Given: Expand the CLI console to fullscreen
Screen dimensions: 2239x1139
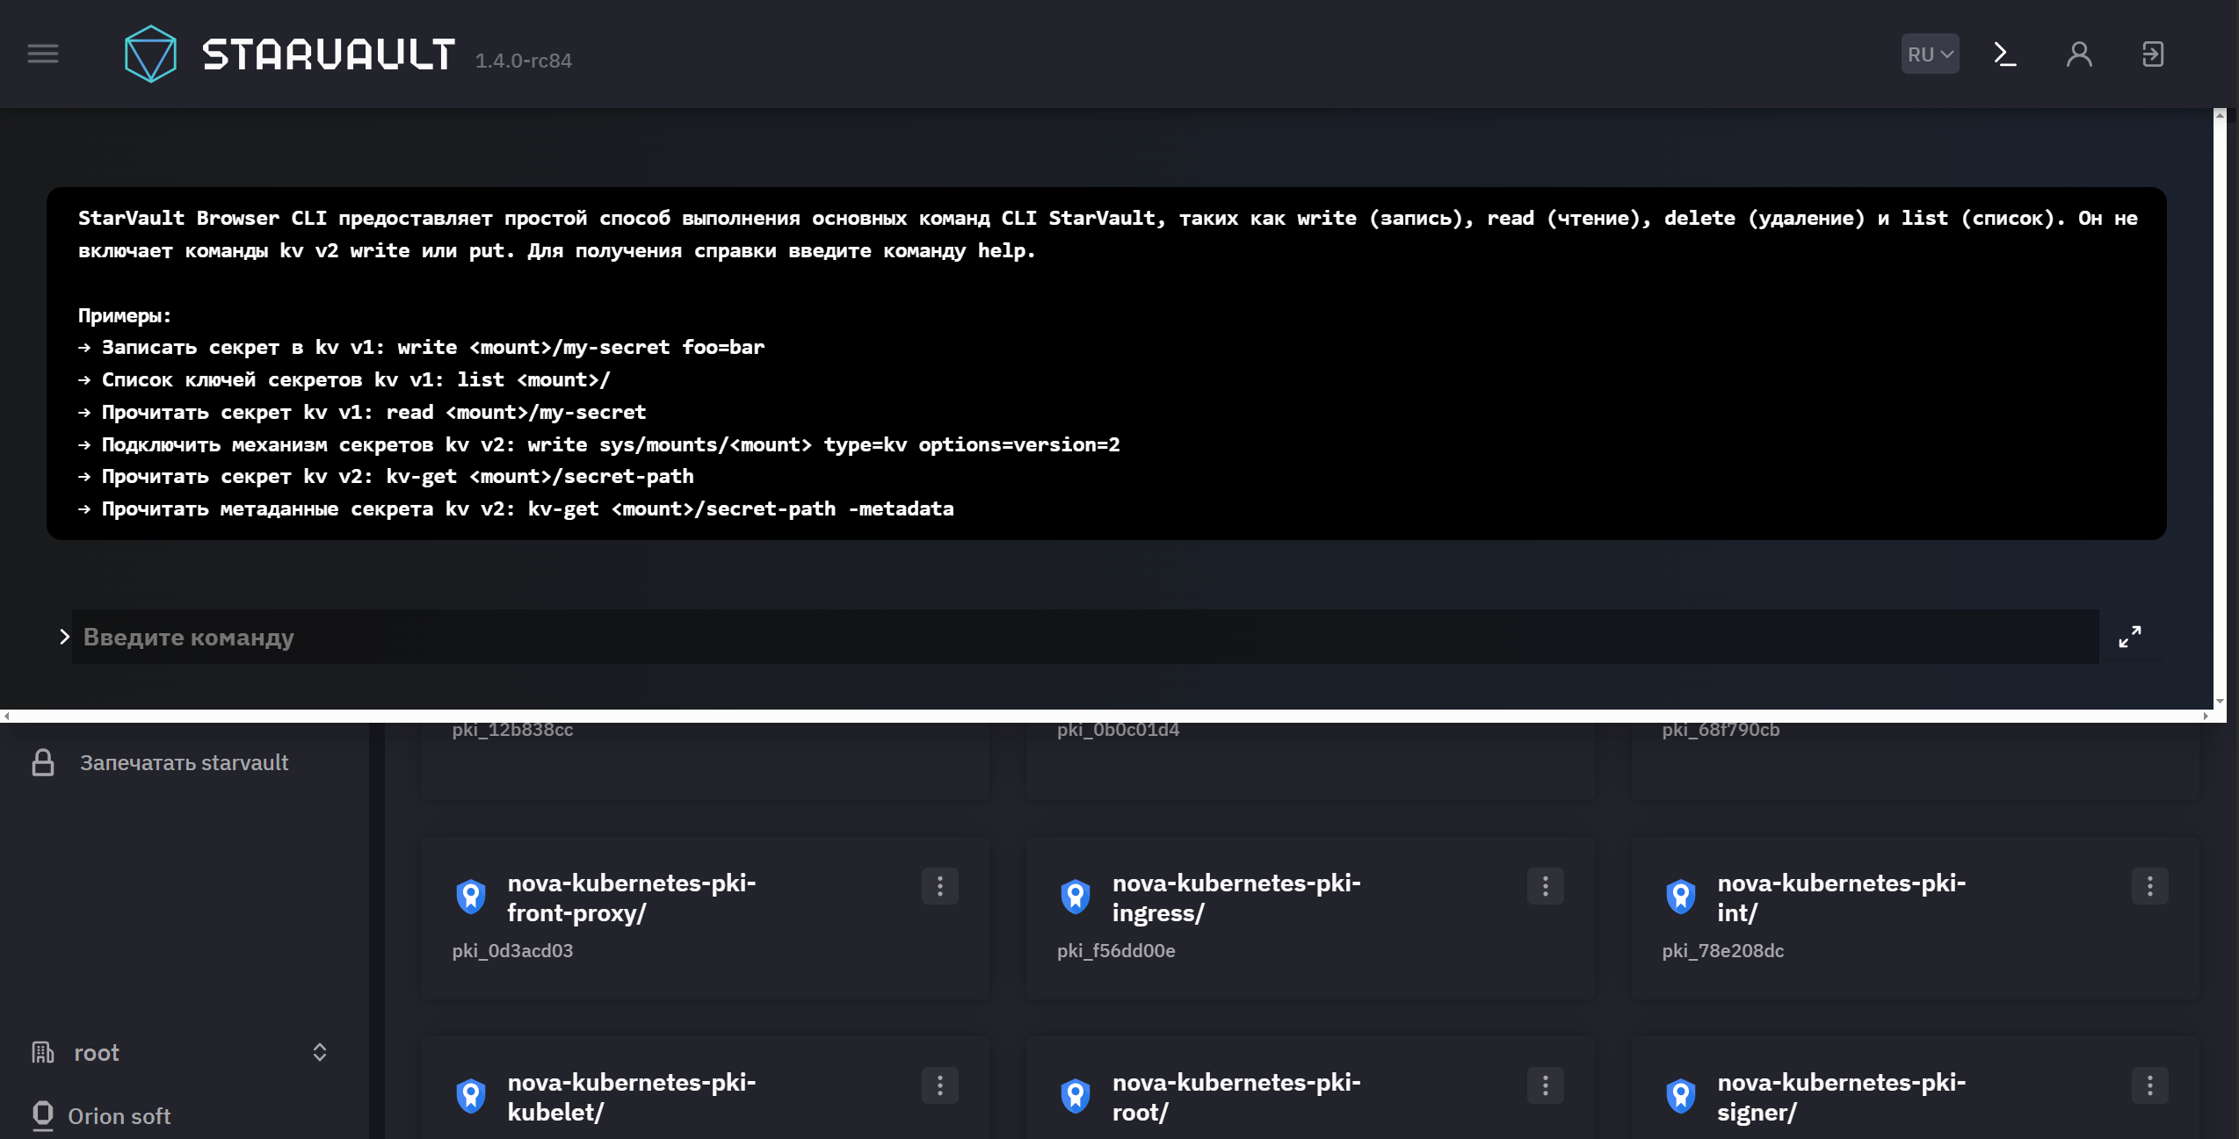Looking at the screenshot, I should coord(2129,637).
